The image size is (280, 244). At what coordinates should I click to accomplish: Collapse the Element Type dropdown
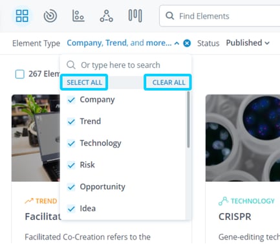coord(177,43)
